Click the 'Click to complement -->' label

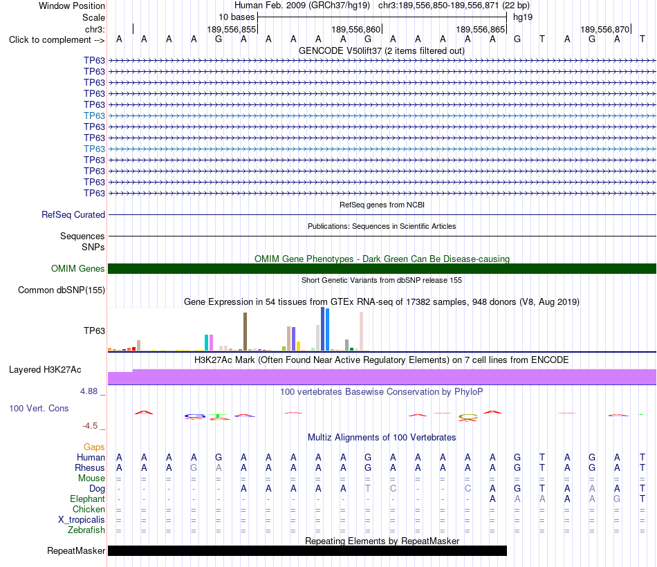tap(57, 40)
